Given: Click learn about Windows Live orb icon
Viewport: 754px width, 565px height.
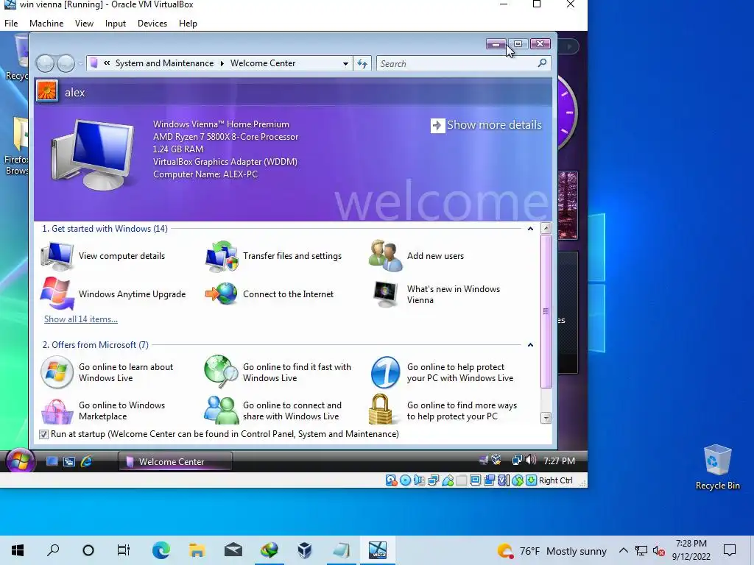Looking at the screenshot, I should coord(57,372).
